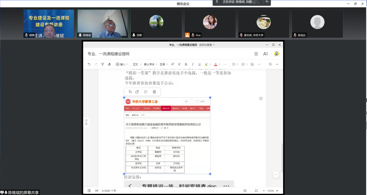Click the floating more options button
Screen dimensions: 367x195
(x=276, y=175)
